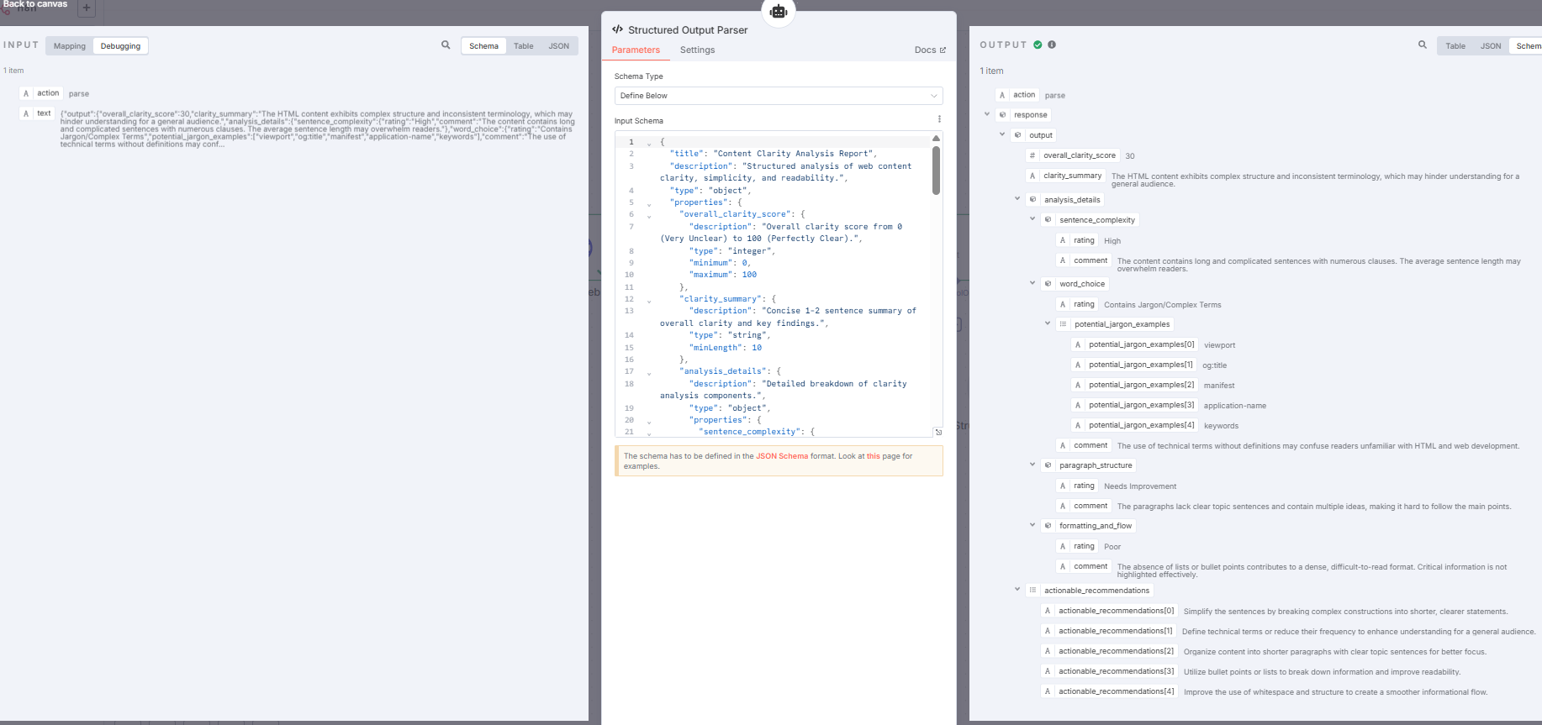Viewport: 1542px width, 725px height.
Task: Click the plus tab button at top left
Action: click(x=86, y=8)
